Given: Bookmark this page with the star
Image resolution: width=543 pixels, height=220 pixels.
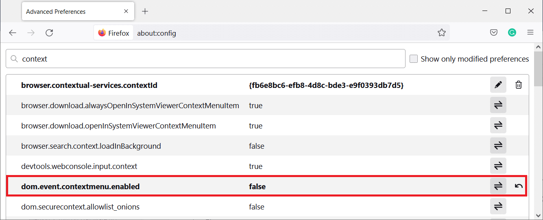Looking at the screenshot, I should click(442, 33).
